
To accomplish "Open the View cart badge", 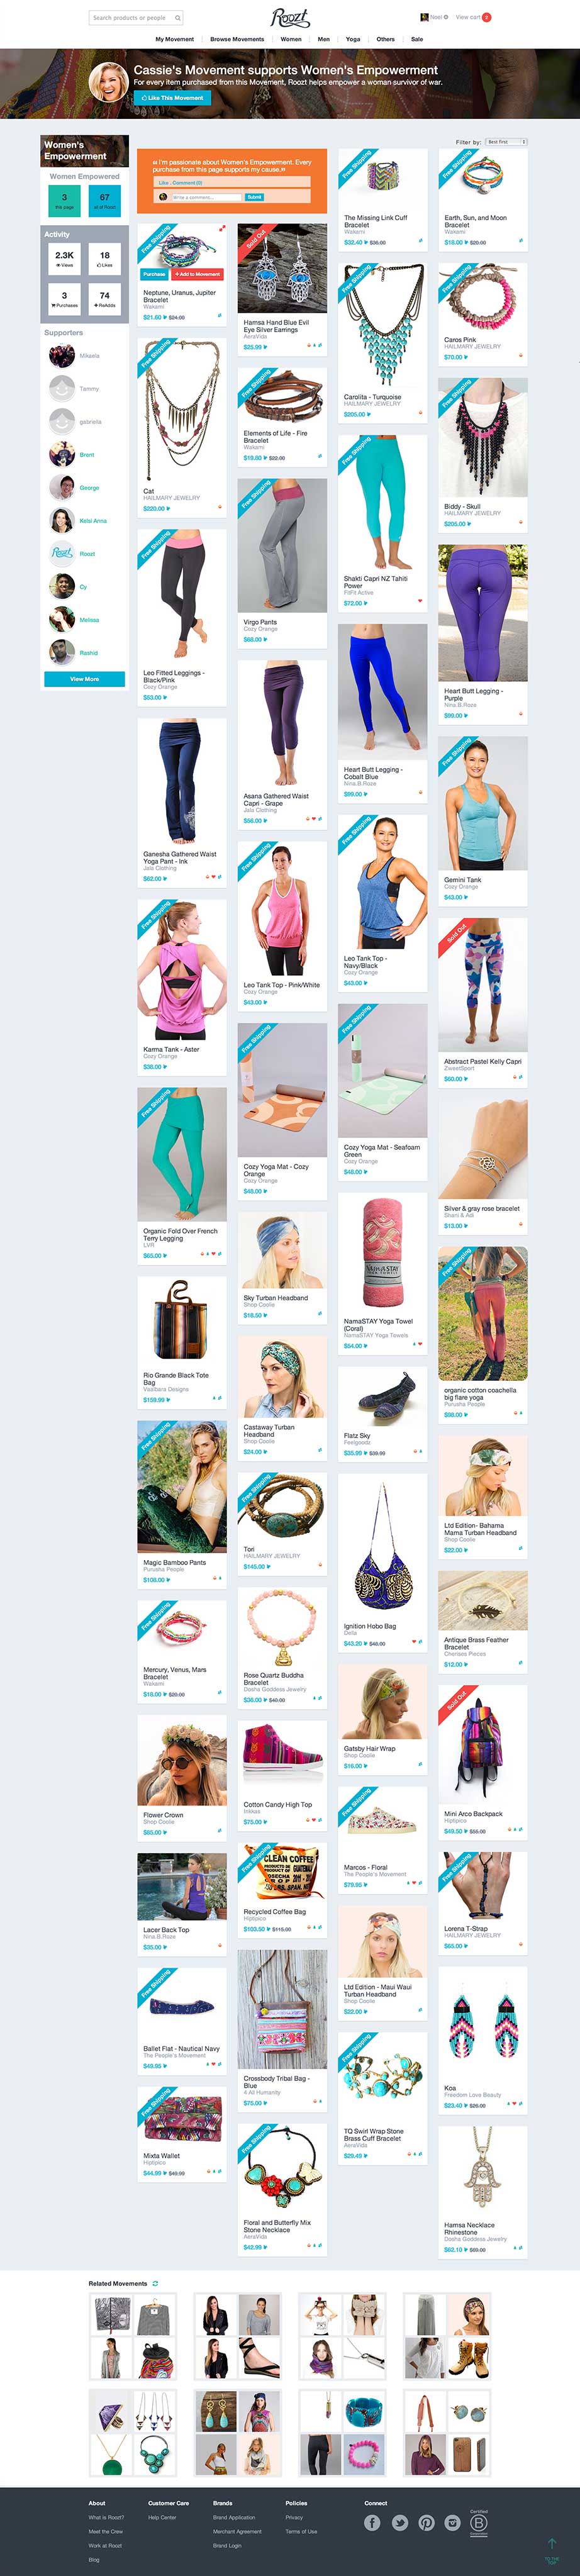I will click(x=473, y=17).
